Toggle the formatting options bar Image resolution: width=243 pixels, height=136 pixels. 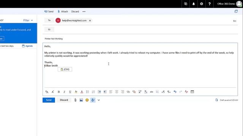point(93,100)
